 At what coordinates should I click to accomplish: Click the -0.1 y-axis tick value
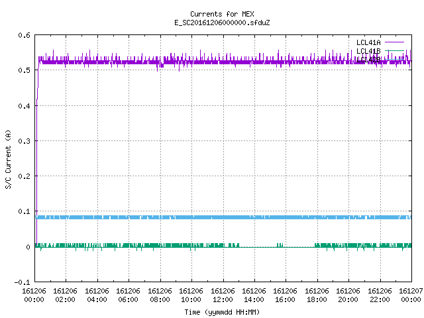(22, 282)
